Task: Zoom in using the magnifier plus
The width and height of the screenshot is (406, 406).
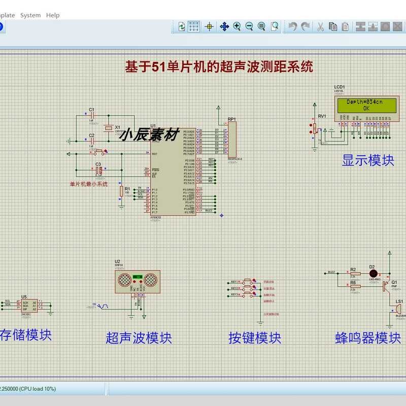Action: pyautogui.click(x=237, y=27)
